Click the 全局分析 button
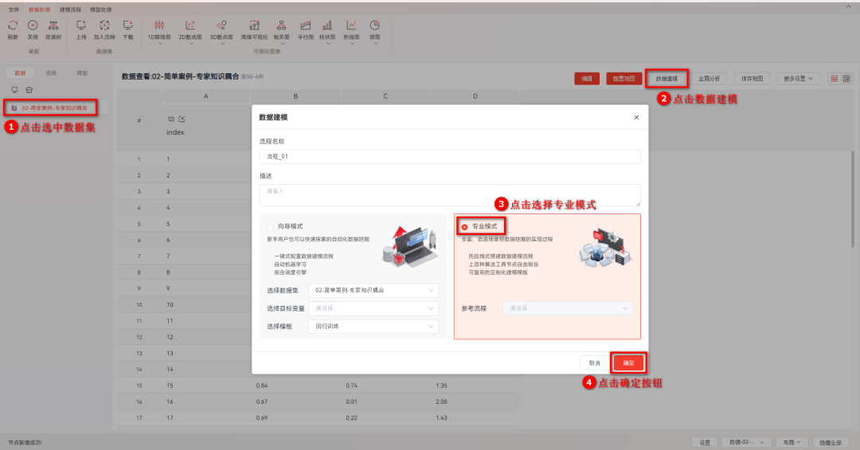This screenshot has width=860, height=450. [709, 79]
